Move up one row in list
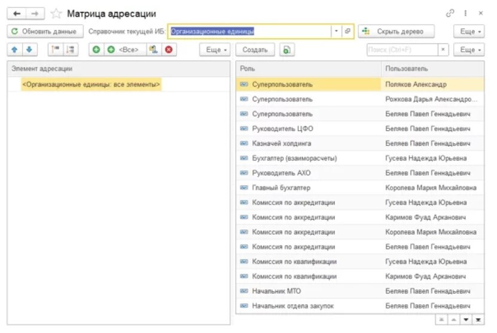The height and width of the screenshot is (333, 497). pos(453,320)
